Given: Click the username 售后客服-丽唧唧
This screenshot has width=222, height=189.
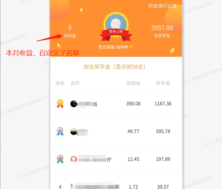Looking at the screenshot, I should click(114, 47).
